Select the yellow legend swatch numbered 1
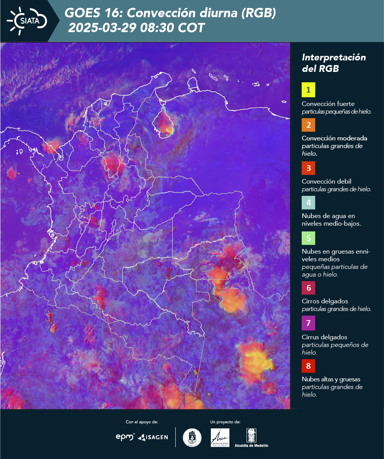 click(x=308, y=90)
